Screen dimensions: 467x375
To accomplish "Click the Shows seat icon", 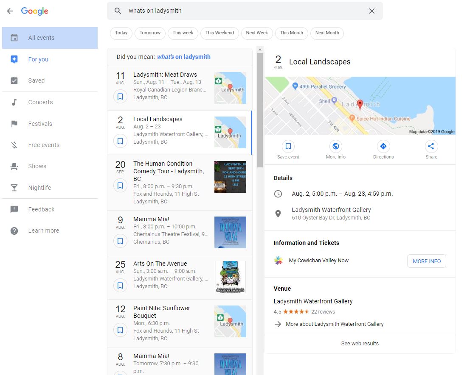I will click(14, 167).
